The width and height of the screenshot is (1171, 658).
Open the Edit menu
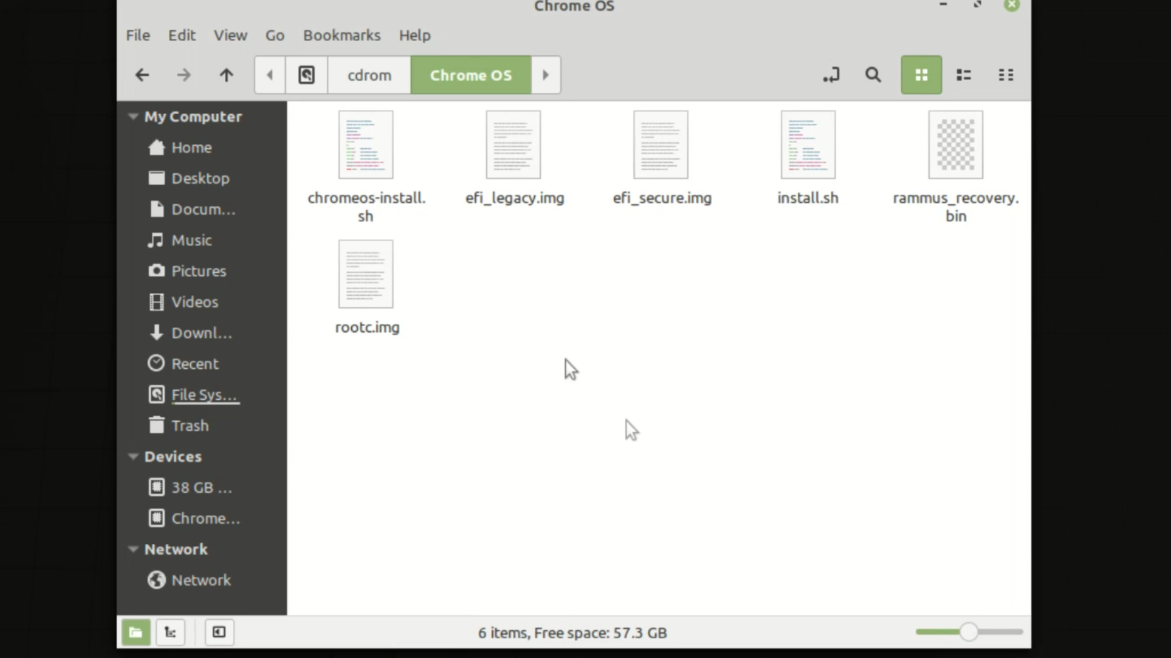point(182,35)
